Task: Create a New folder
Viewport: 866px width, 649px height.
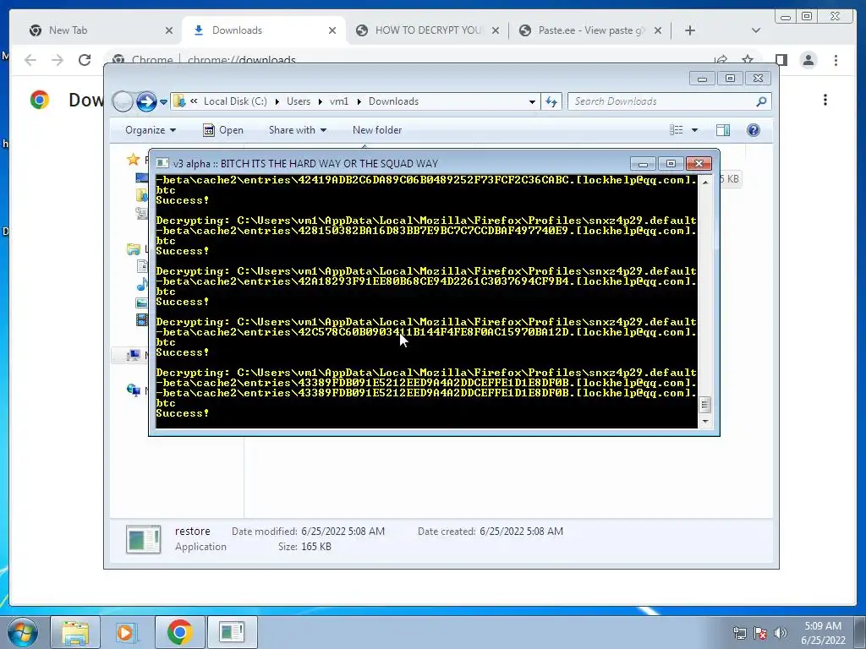Action: click(377, 130)
